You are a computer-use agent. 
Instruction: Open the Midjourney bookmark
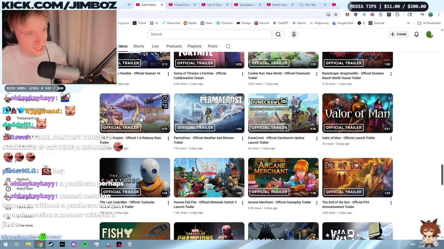click(319, 23)
